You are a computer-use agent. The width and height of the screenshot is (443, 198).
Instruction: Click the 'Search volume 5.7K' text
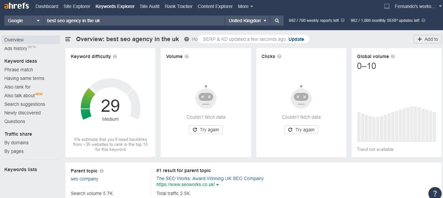click(92, 193)
